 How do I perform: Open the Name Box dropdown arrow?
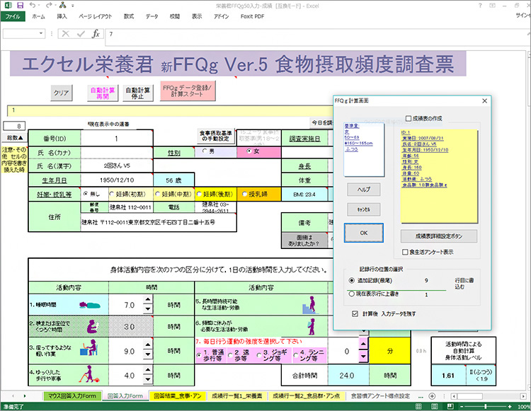point(41,33)
